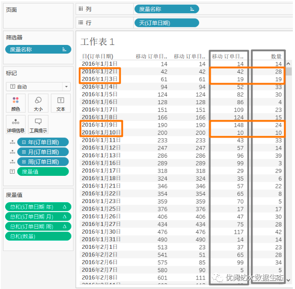Click the 日(订单日期) row header label

[98, 56]
